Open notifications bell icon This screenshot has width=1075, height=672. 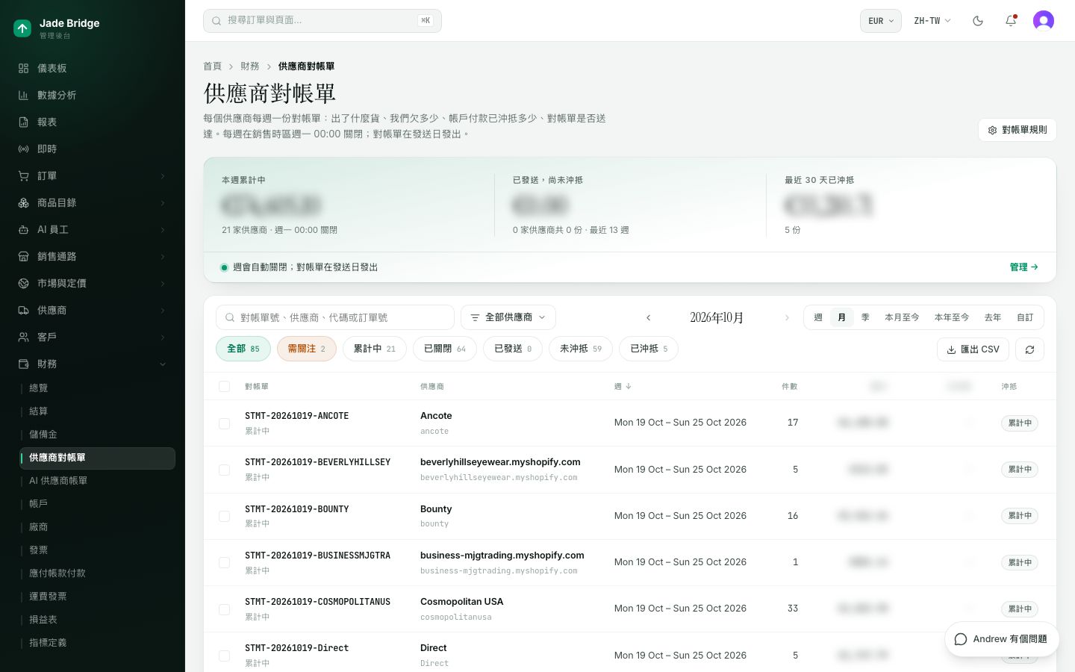coord(1011,21)
